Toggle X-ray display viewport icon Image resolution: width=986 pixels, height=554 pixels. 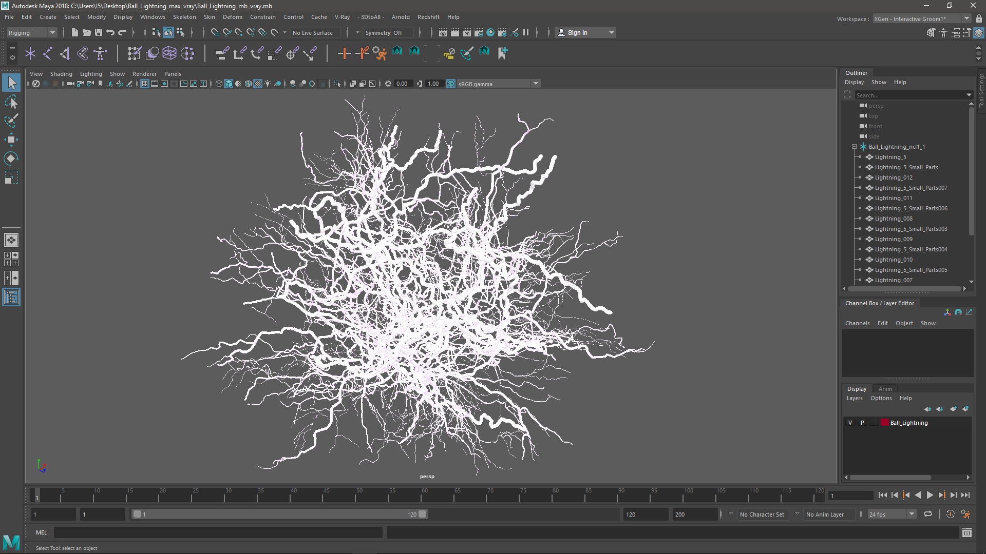(x=352, y=84)
